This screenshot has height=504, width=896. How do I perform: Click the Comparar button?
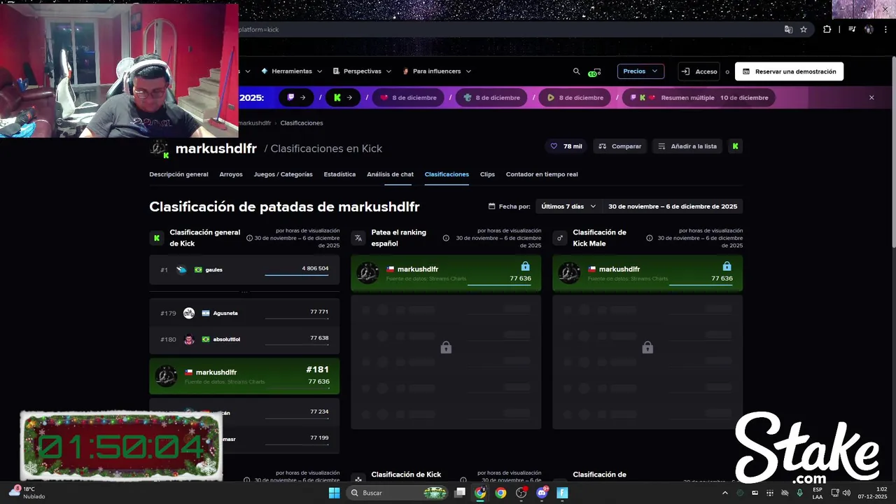click(620, 146)
